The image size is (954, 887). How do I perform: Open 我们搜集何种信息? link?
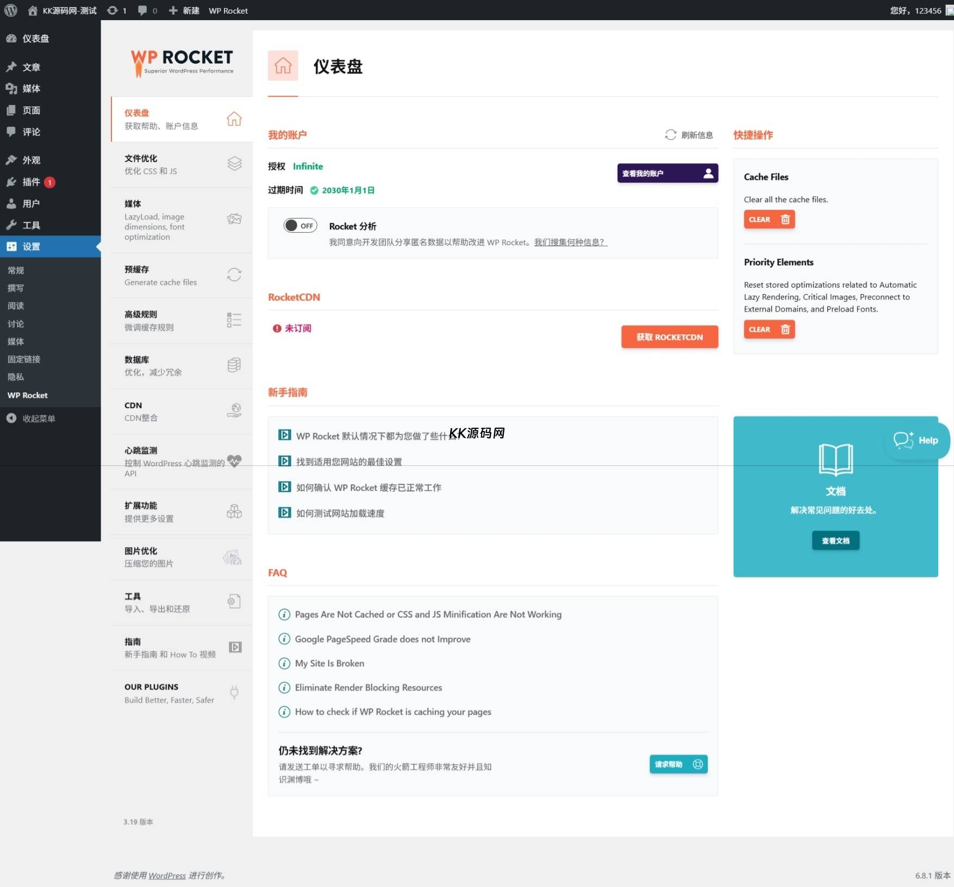coord(570,242)
